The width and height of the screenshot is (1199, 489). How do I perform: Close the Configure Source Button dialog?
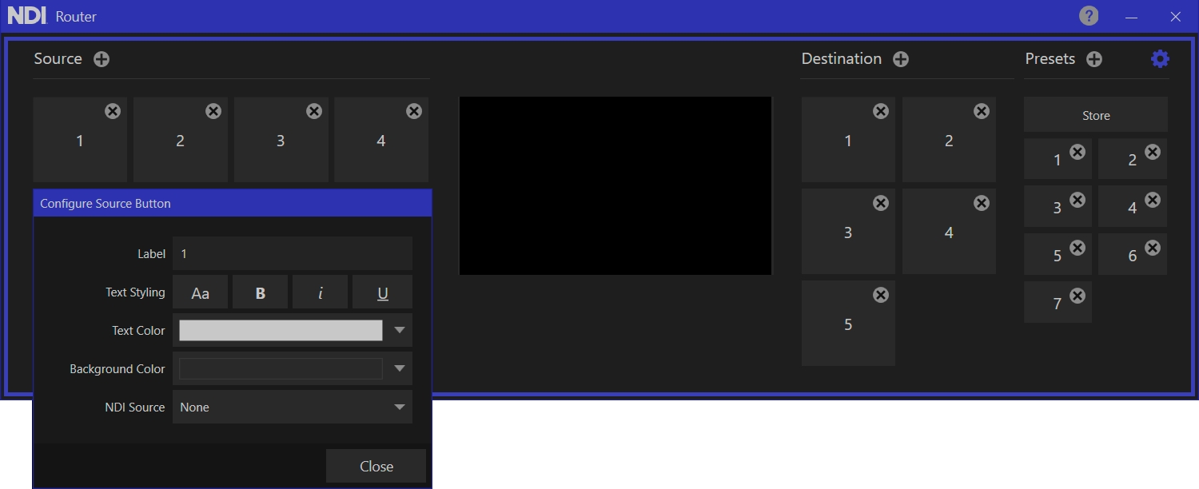(376, 466)
